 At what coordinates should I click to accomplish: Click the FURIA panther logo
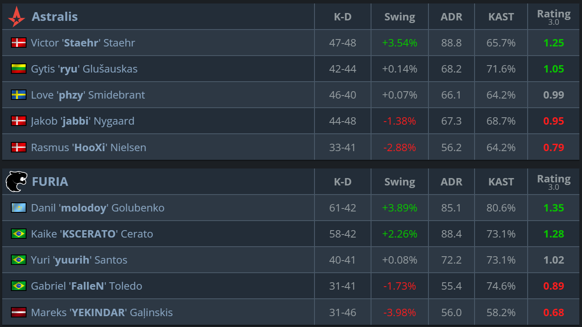click(17, 182)
